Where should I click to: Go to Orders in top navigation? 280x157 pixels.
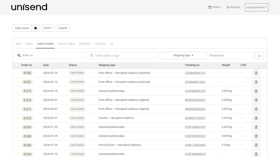(214, 7)
